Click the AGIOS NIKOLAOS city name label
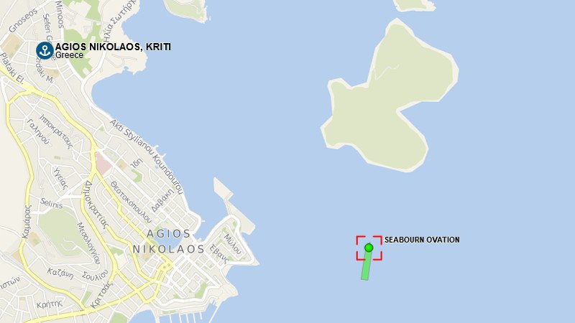Screen dimensions: 575x323 tap(169, 241)
